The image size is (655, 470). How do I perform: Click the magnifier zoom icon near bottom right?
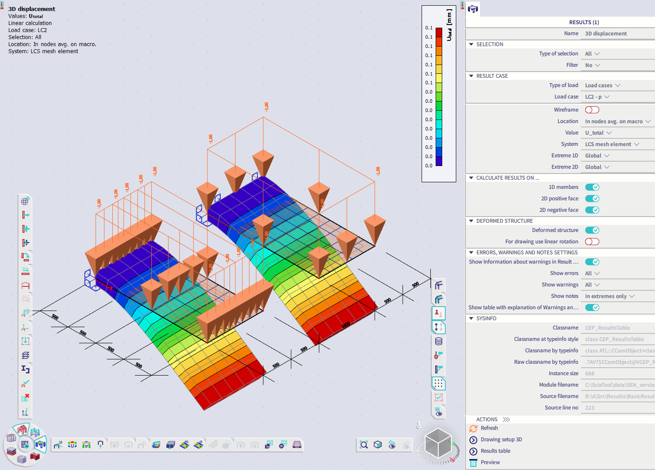pos(364,445)
